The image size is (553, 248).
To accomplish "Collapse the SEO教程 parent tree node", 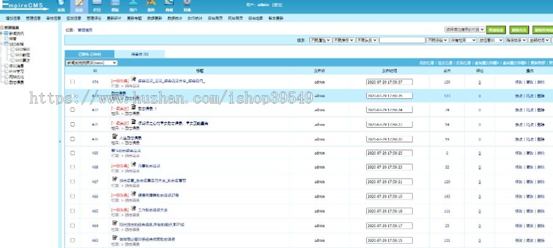I will point(1,44).
